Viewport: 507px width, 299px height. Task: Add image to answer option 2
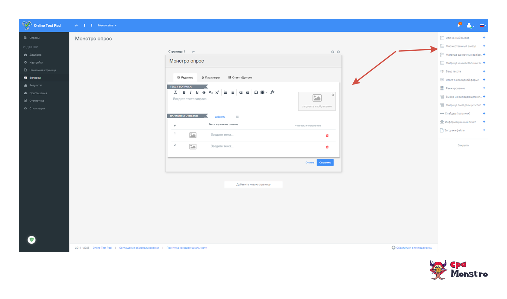pyautogui.click(x=193, y=146)
